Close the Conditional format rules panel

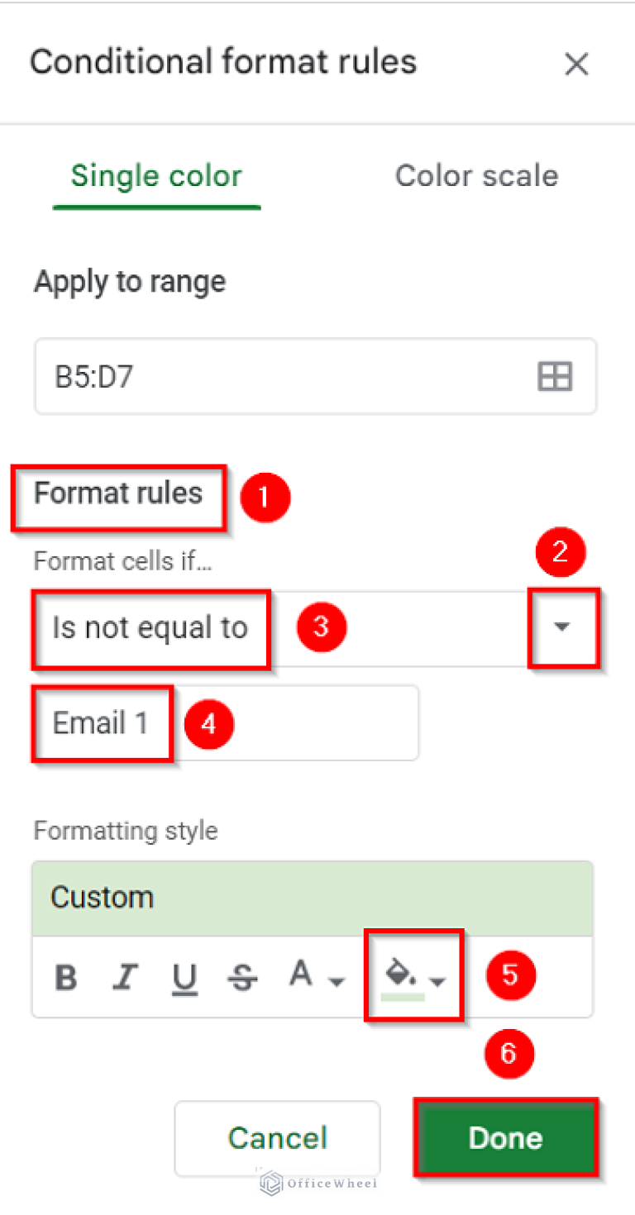576,64
